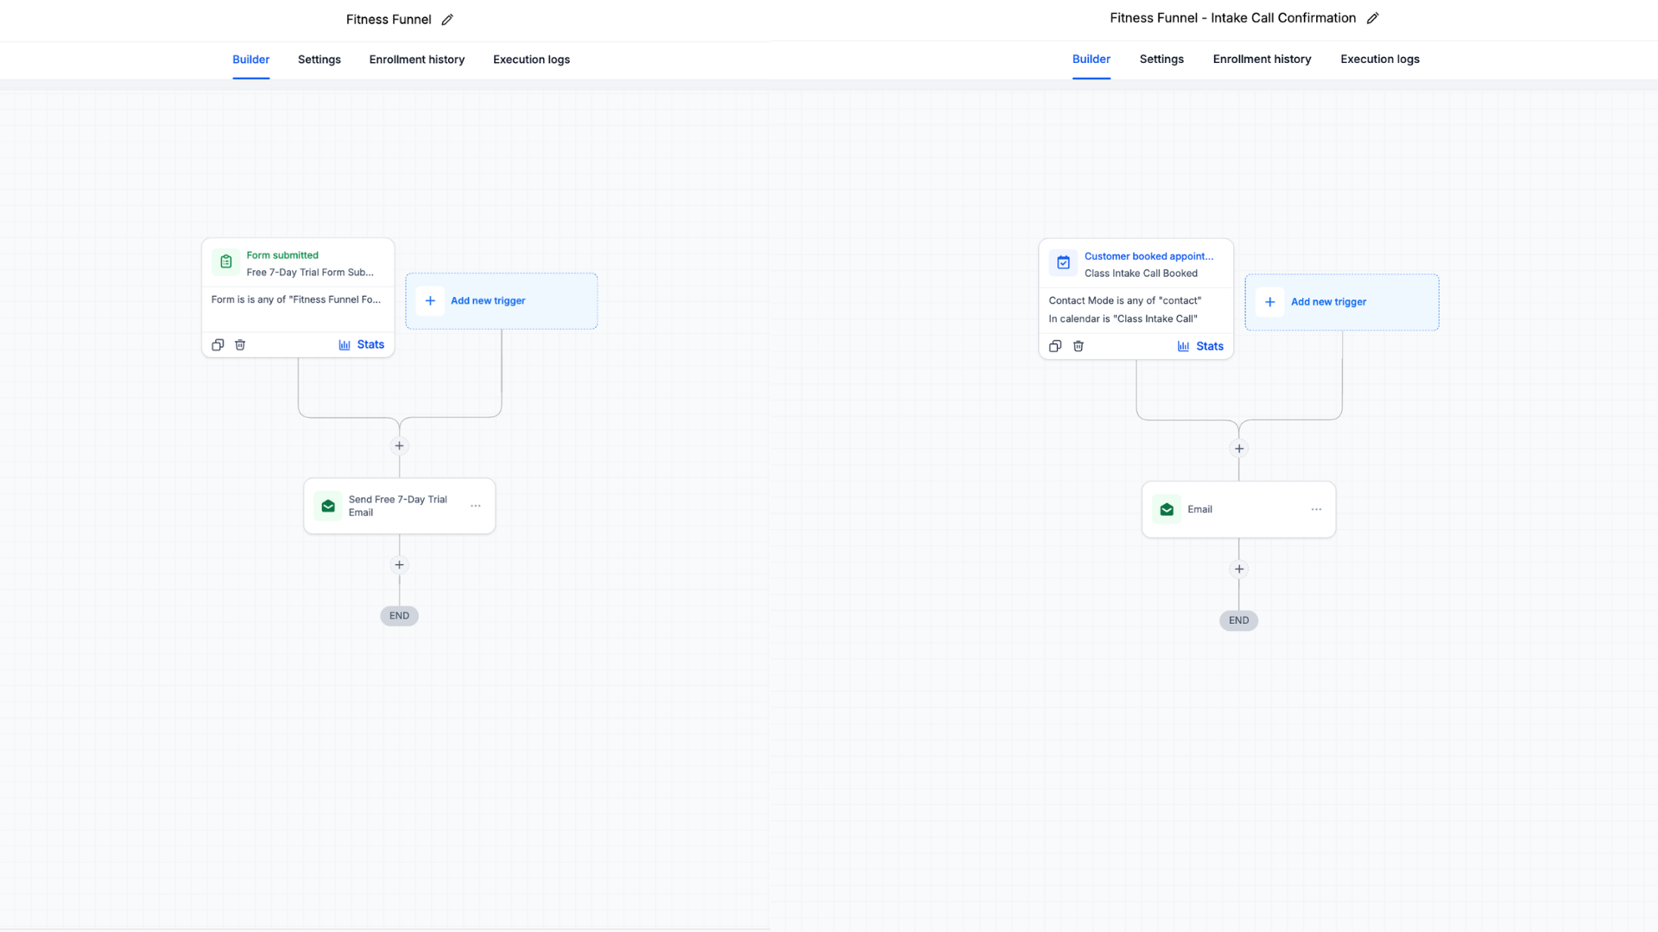1658x932 pixels.
Task: Click the END node in Intake Call Confirmation workflow
Action: 1239,620
